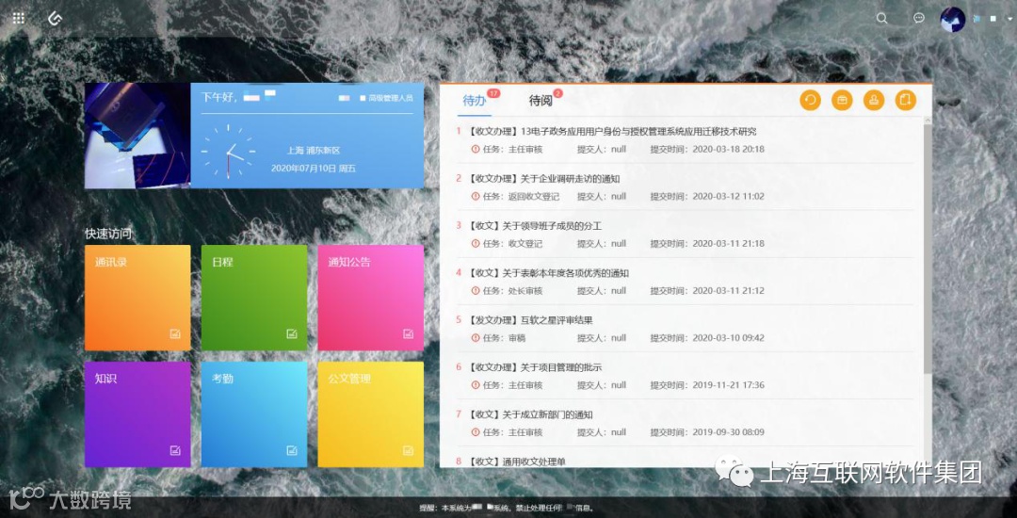Open the 日程 tile
The image size is (1017, 518).
(x=254, y=298)
